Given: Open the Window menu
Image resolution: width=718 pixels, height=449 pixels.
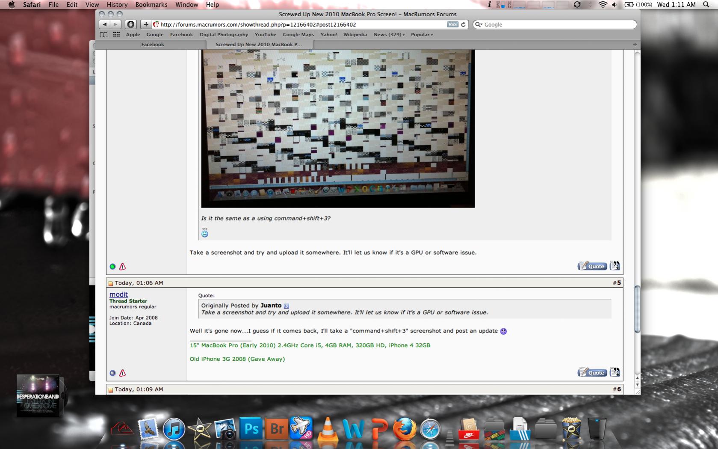Looking at the screenshot, I should tap(186, 4).
